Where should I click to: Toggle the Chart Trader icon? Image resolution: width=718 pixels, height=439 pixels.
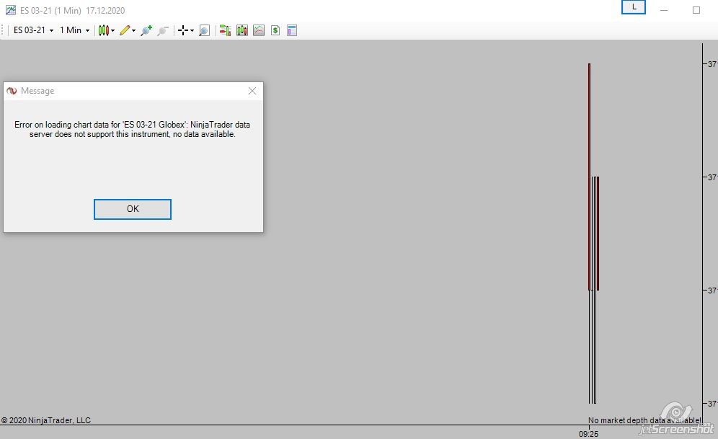tap(225, 31)
